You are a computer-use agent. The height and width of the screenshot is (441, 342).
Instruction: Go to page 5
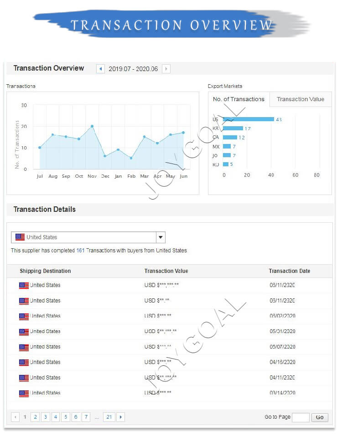[66, 417]
